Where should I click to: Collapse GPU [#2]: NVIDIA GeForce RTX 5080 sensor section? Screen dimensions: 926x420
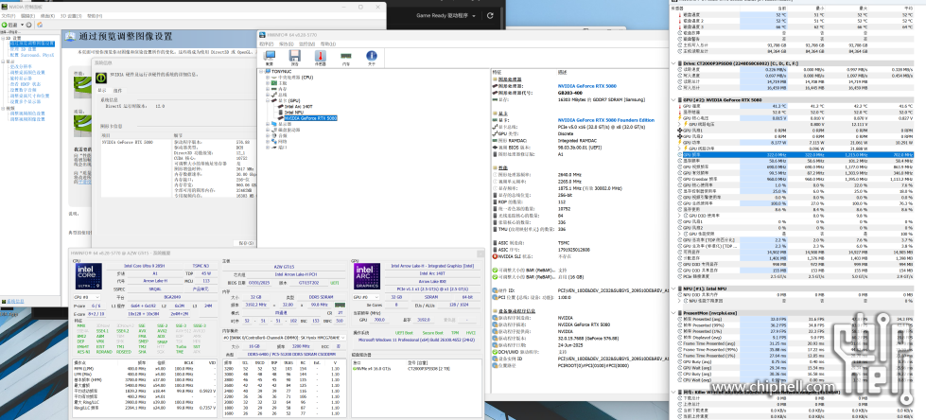[673, 100]
